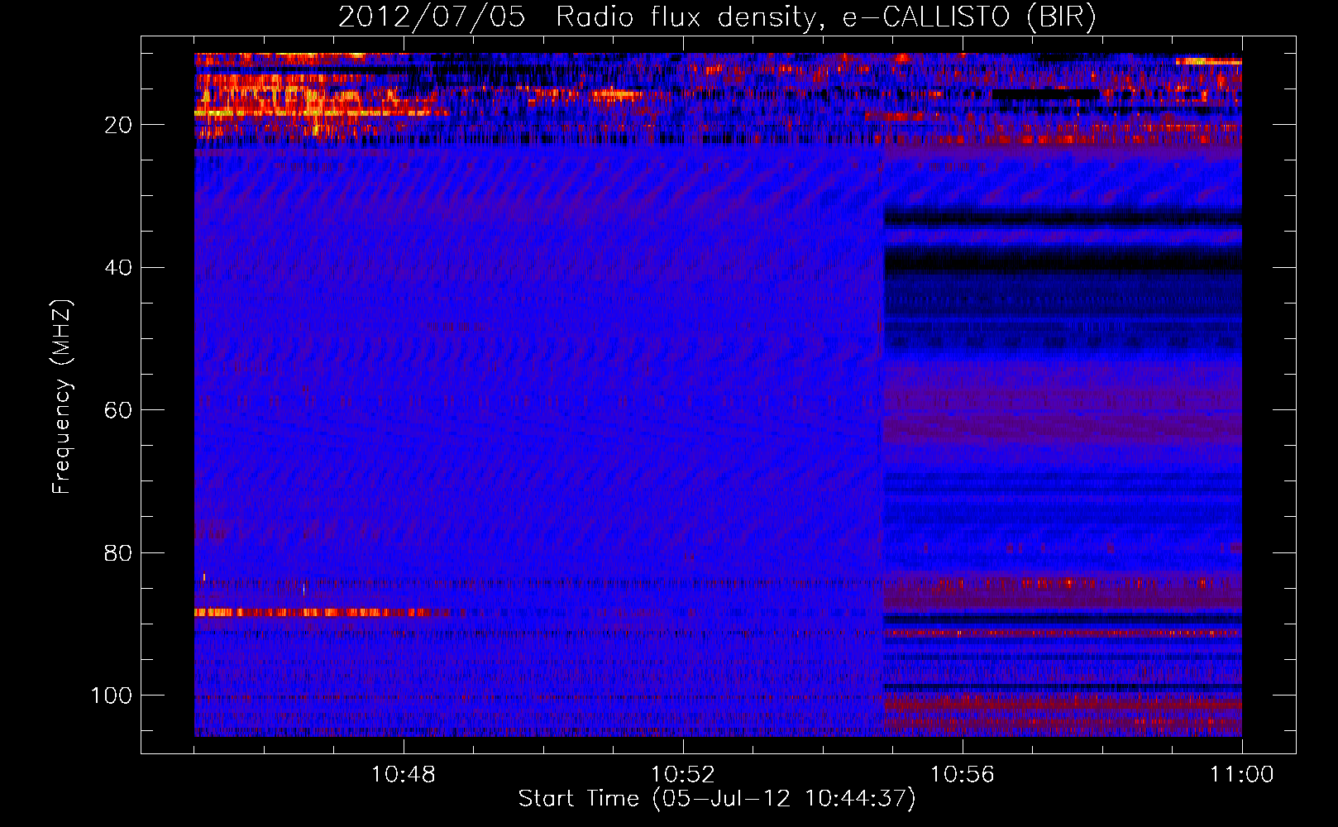Click the 'Frequency (MHZ)' axis label
The width and height of the screenshot is (1338, 827).
tap(62, 396)
